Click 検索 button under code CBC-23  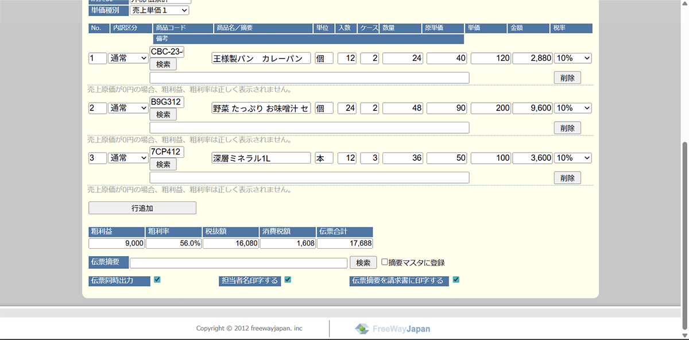163,64
